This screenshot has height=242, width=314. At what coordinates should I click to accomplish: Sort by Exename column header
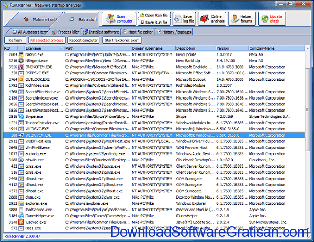pos(44,48)
